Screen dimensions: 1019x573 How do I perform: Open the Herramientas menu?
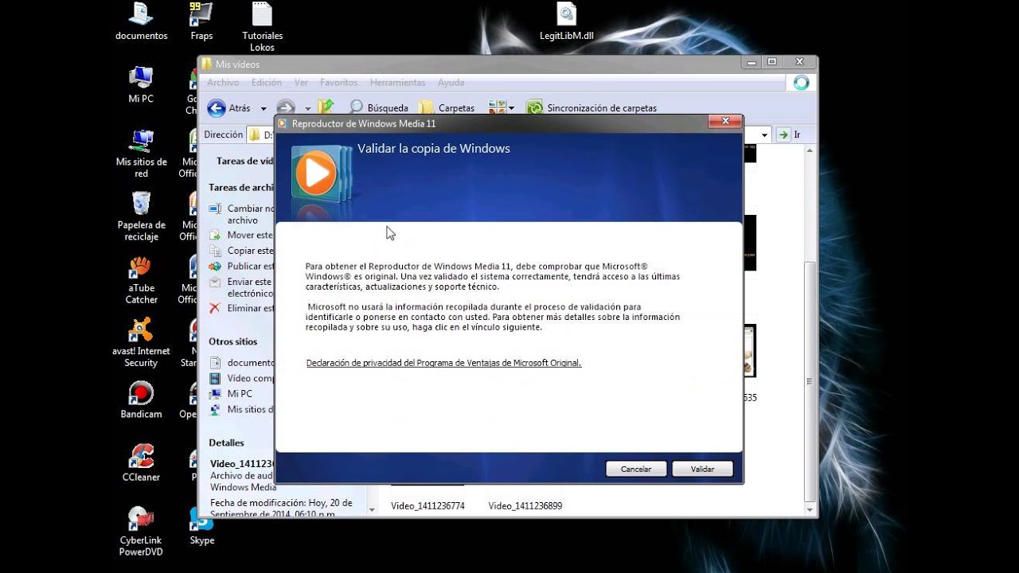tap(397, 83)
